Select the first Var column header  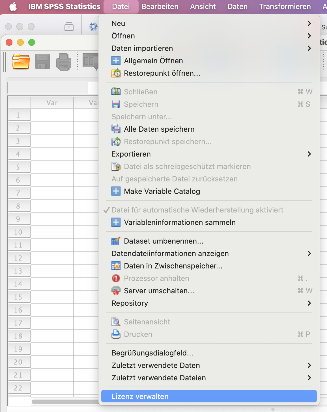click(52, 103)
